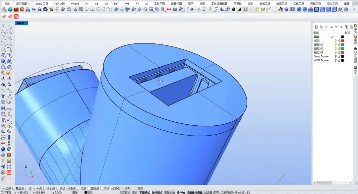Click the green color swatch of 图层 02
Image resolution: width=358 pixels, height=194 pixels.
pyautogui.click(x=342, y=49)
